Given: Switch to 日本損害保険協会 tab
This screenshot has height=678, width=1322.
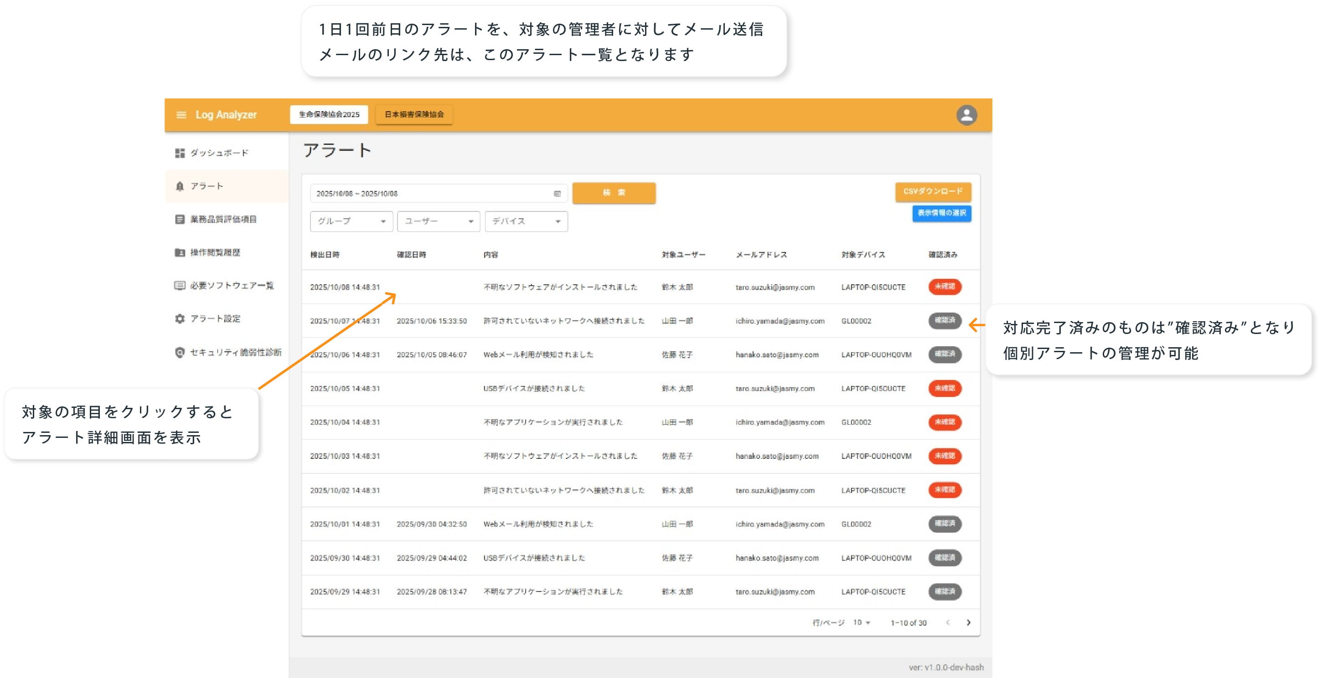Looking at the screenshot, I should pos(414,114).
